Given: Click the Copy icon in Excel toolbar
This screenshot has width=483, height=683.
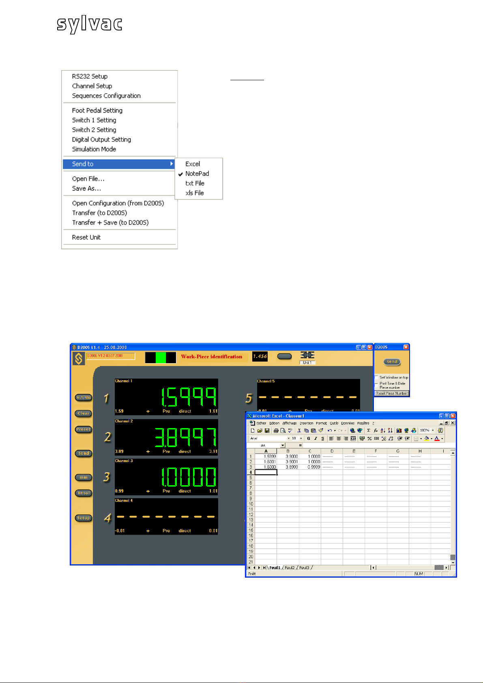Looking at the screenshot, I should 306,430.
